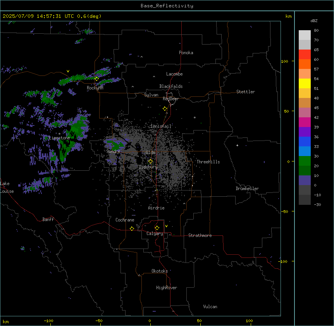Select the Stettler label
334x326 pixels.
pos(245,92)
